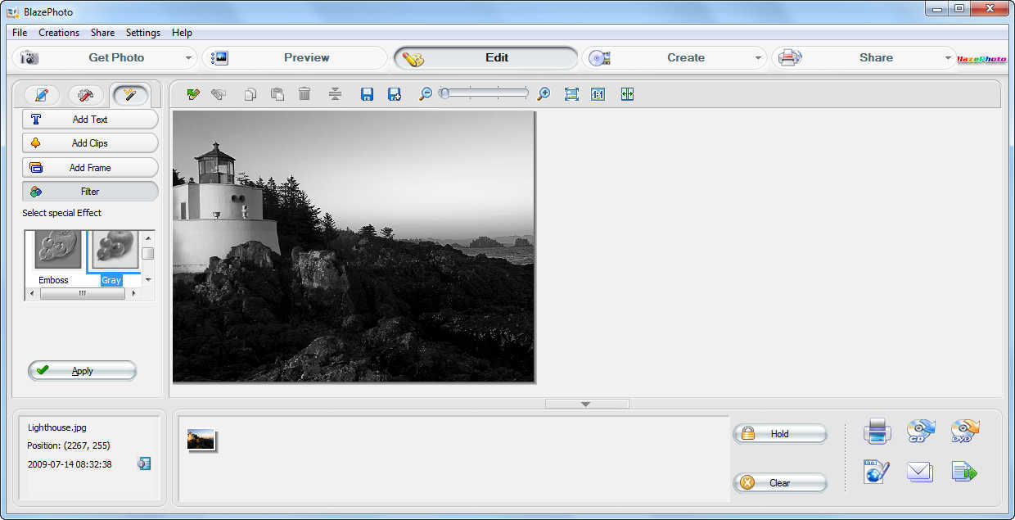Screen dimensions: 1015x520
Task: Click the DVD creation icon
Action: (x=965, y=432)
